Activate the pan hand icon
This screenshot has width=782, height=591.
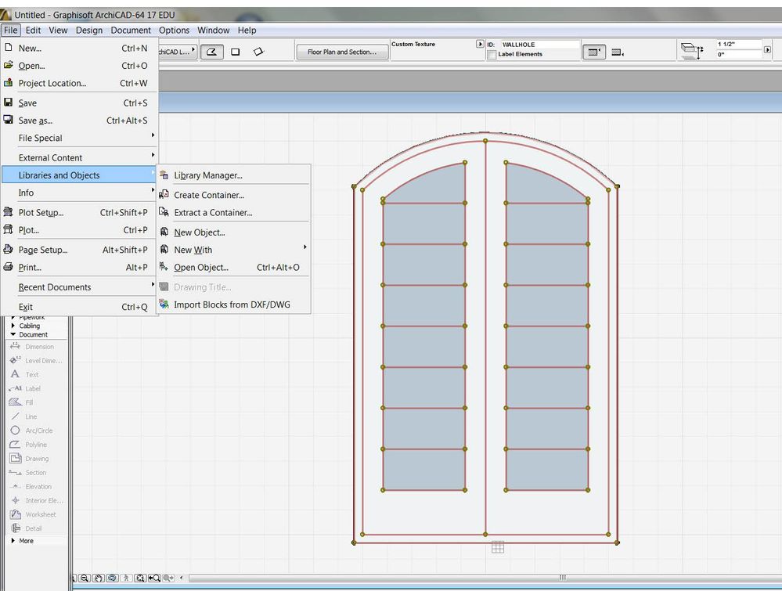[99, 578]
